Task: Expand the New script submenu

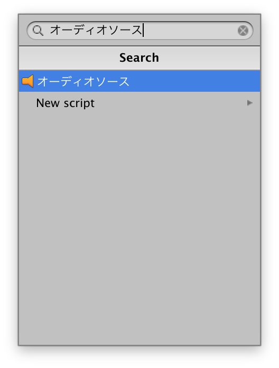Action: coord(249,103)
